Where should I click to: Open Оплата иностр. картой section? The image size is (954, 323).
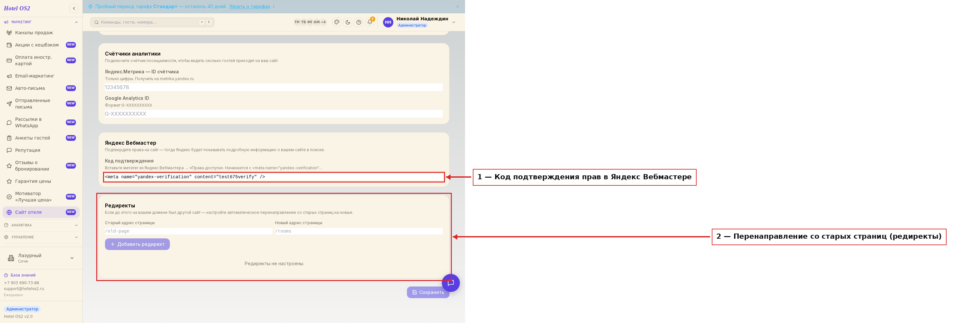click(41, 60)
